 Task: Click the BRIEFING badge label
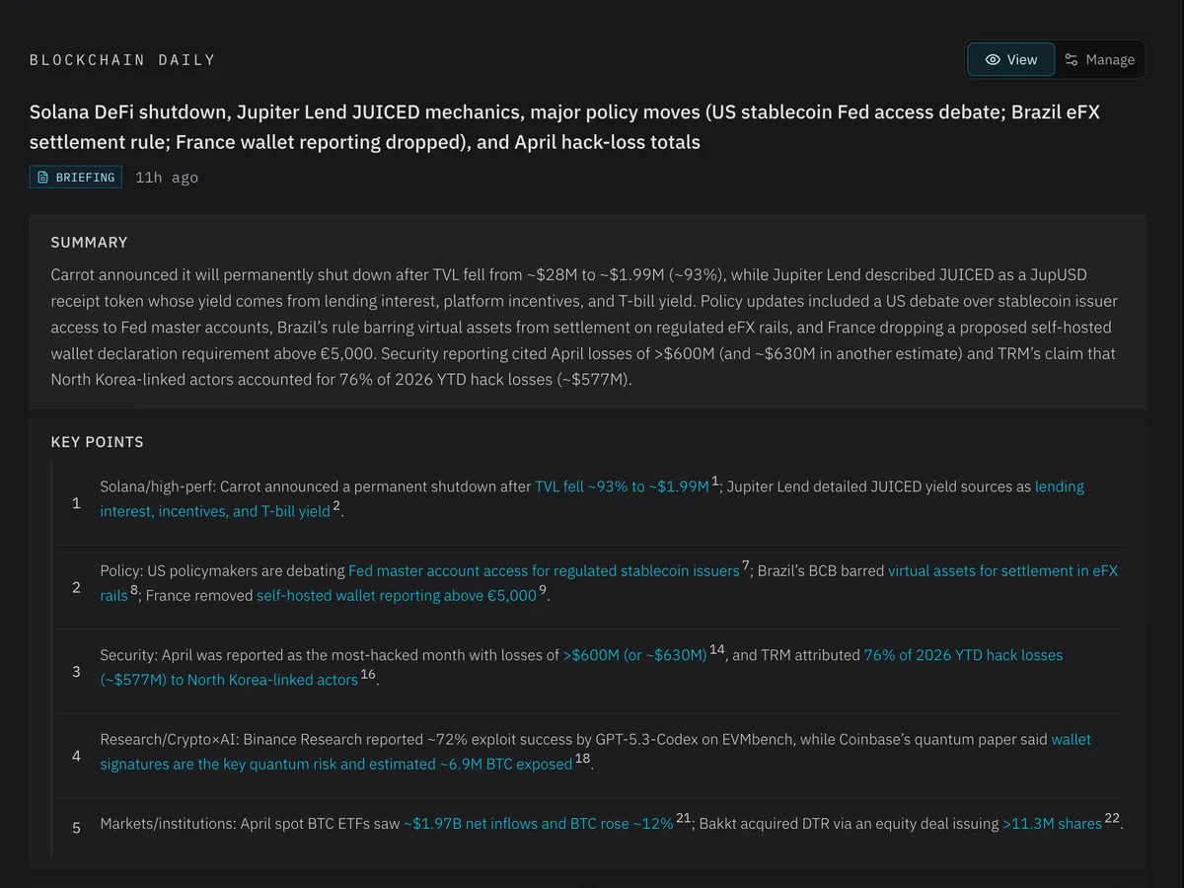(x=76, y=178)
